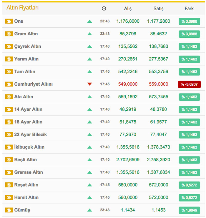
Task: Click the green up arrow for Çeyrek Altın
Action: point(90,46)
